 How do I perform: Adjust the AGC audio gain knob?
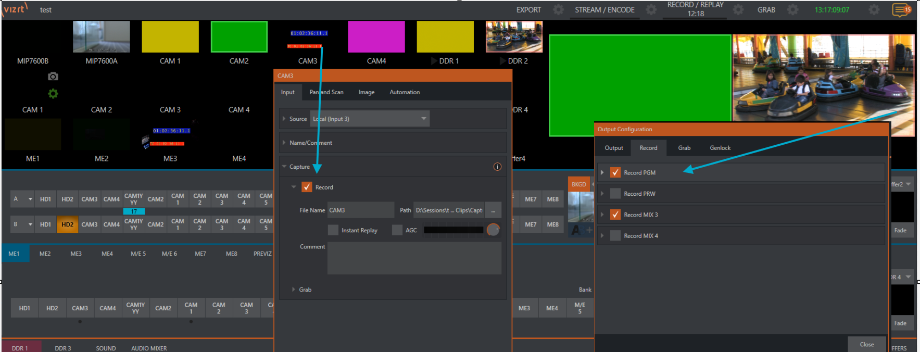493,230
